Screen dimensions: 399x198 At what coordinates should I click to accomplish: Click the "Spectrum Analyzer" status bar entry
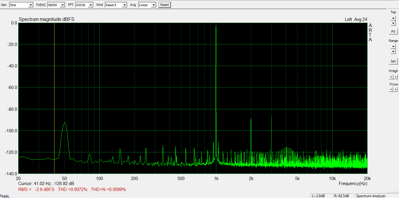click(371, 196)
